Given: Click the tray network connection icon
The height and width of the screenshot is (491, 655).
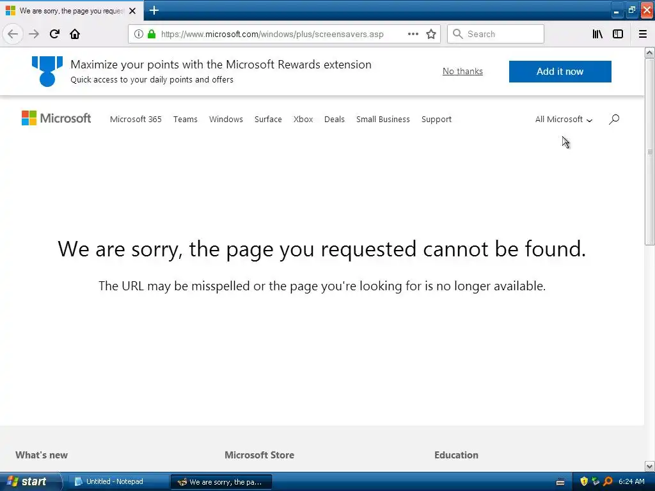Looking at the screenshot, I should 596,481.
